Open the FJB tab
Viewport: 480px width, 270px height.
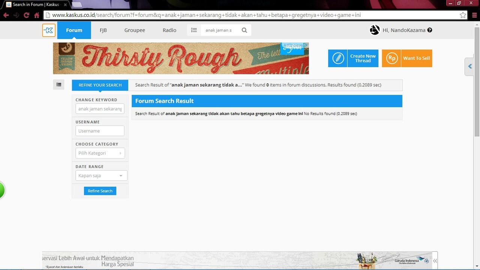pos(103,30)
